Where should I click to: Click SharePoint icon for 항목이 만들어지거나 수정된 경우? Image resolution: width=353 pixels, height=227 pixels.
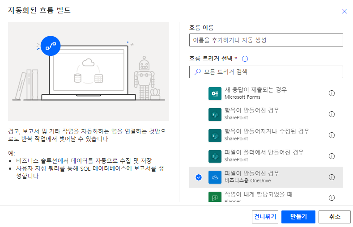[x=215, y=135]
